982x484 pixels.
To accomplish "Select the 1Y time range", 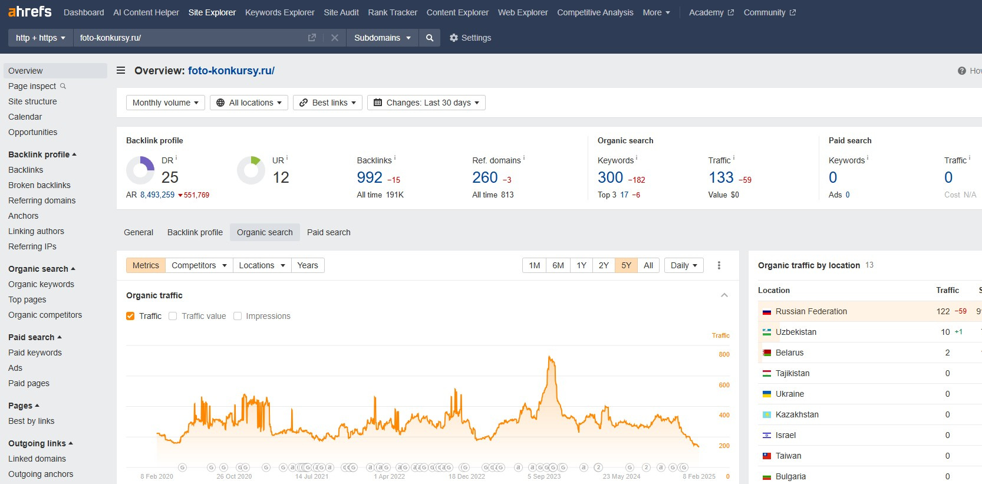I will (x=581, y=265).
